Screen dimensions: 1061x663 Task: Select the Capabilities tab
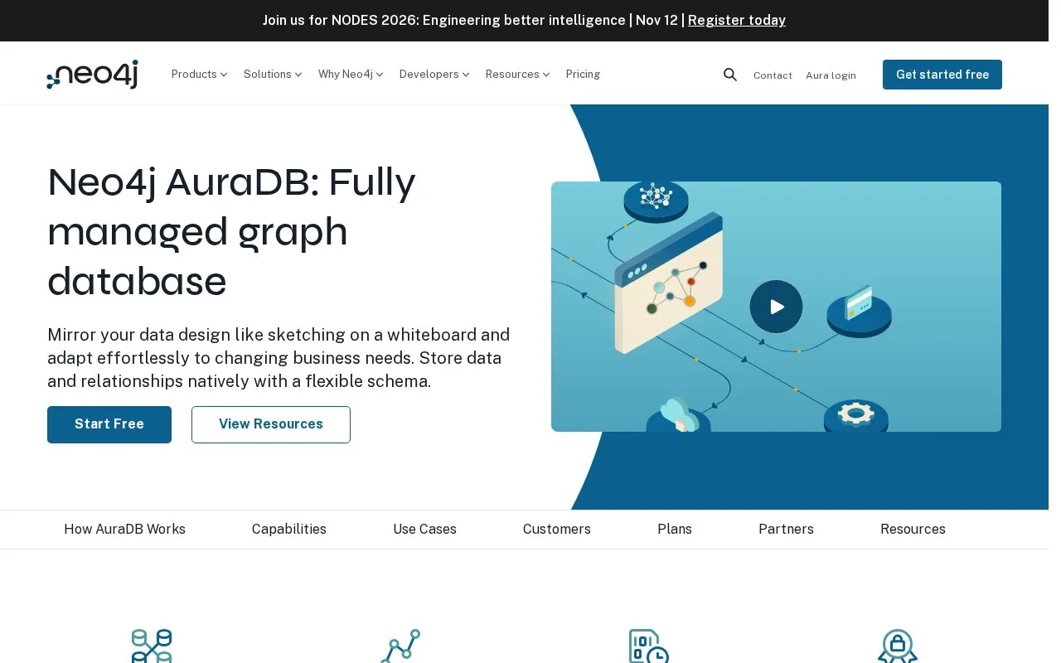coord(289,530)
